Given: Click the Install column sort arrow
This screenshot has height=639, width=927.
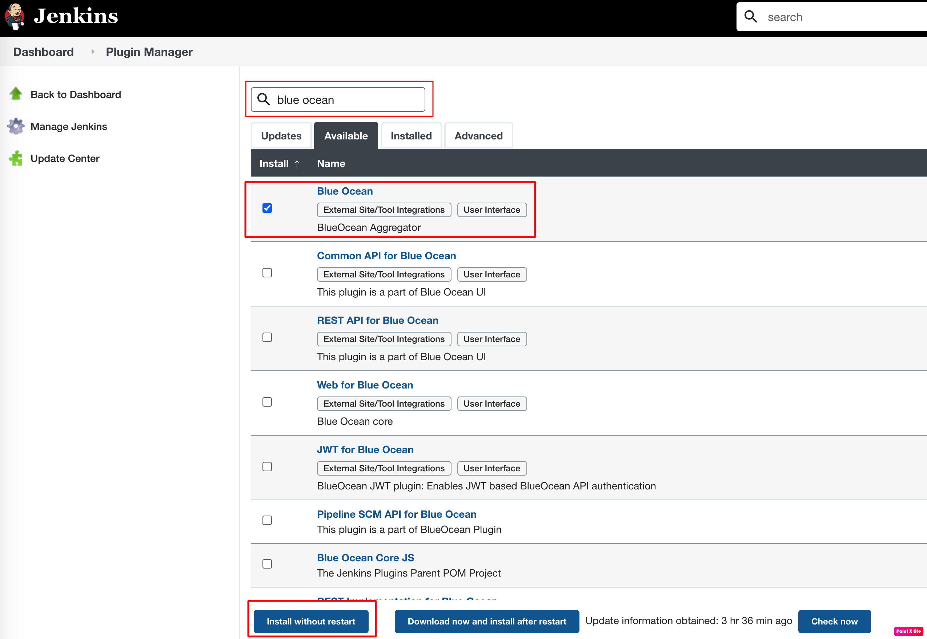Looking at the screenshot, I should pyautogui.click(x=297, y=164).
